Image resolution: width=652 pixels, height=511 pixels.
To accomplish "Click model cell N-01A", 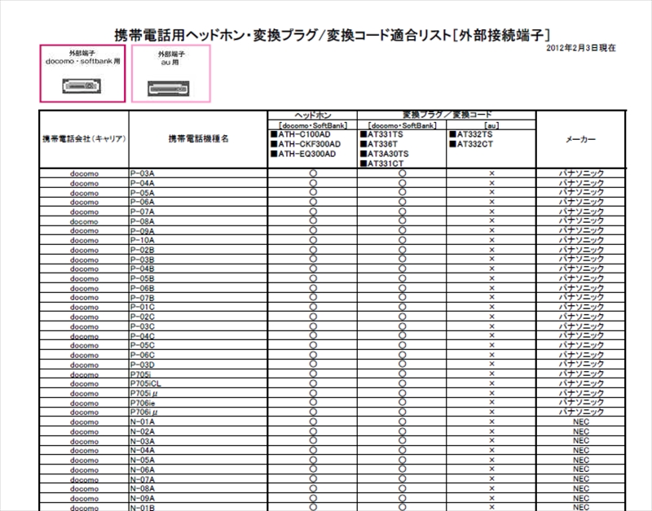I will (198, 421).
